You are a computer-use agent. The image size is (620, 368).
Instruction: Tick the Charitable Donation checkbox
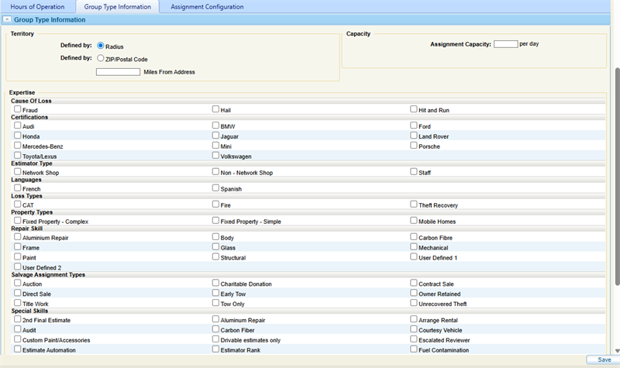pos(216,284)
